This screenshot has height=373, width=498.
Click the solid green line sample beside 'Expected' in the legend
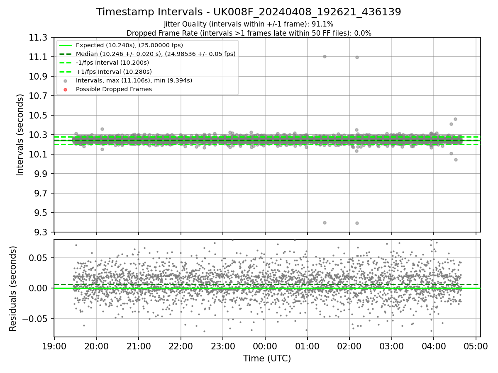click(x=66, y=45)
